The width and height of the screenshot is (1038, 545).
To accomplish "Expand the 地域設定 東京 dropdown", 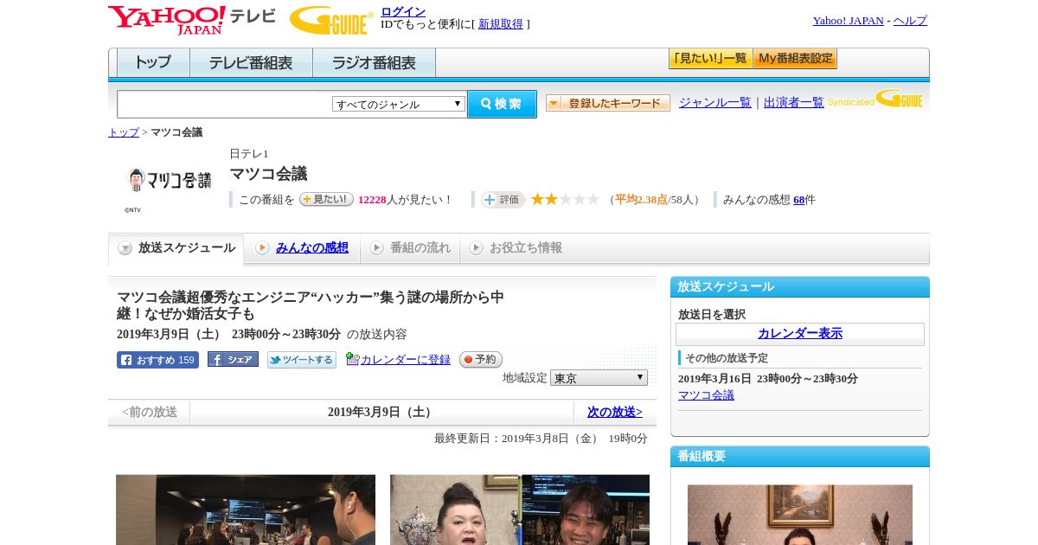I will coord(599,378).
